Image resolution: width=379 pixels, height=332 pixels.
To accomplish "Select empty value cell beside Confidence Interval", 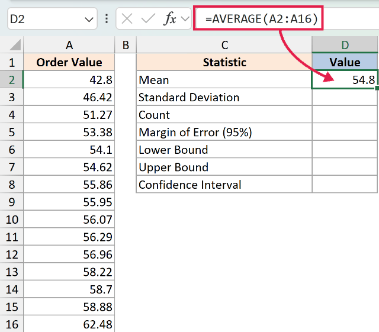I will pos(345,185).
